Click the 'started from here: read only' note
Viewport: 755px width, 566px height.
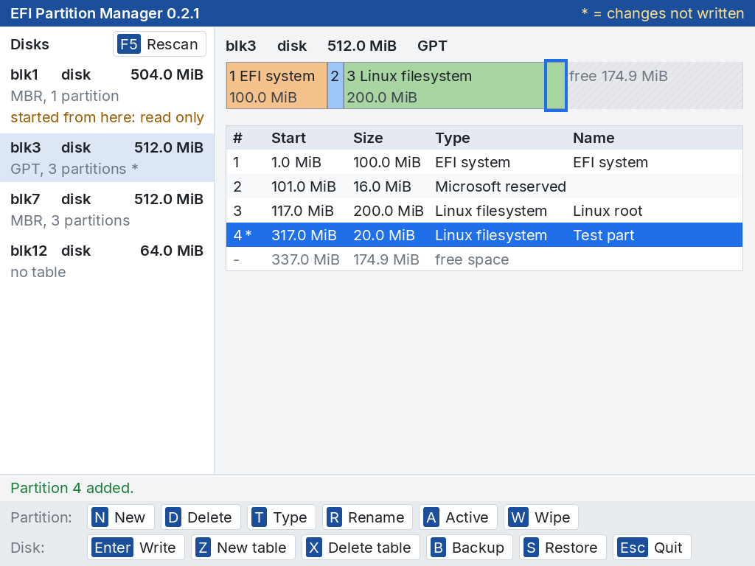[108, 117]
